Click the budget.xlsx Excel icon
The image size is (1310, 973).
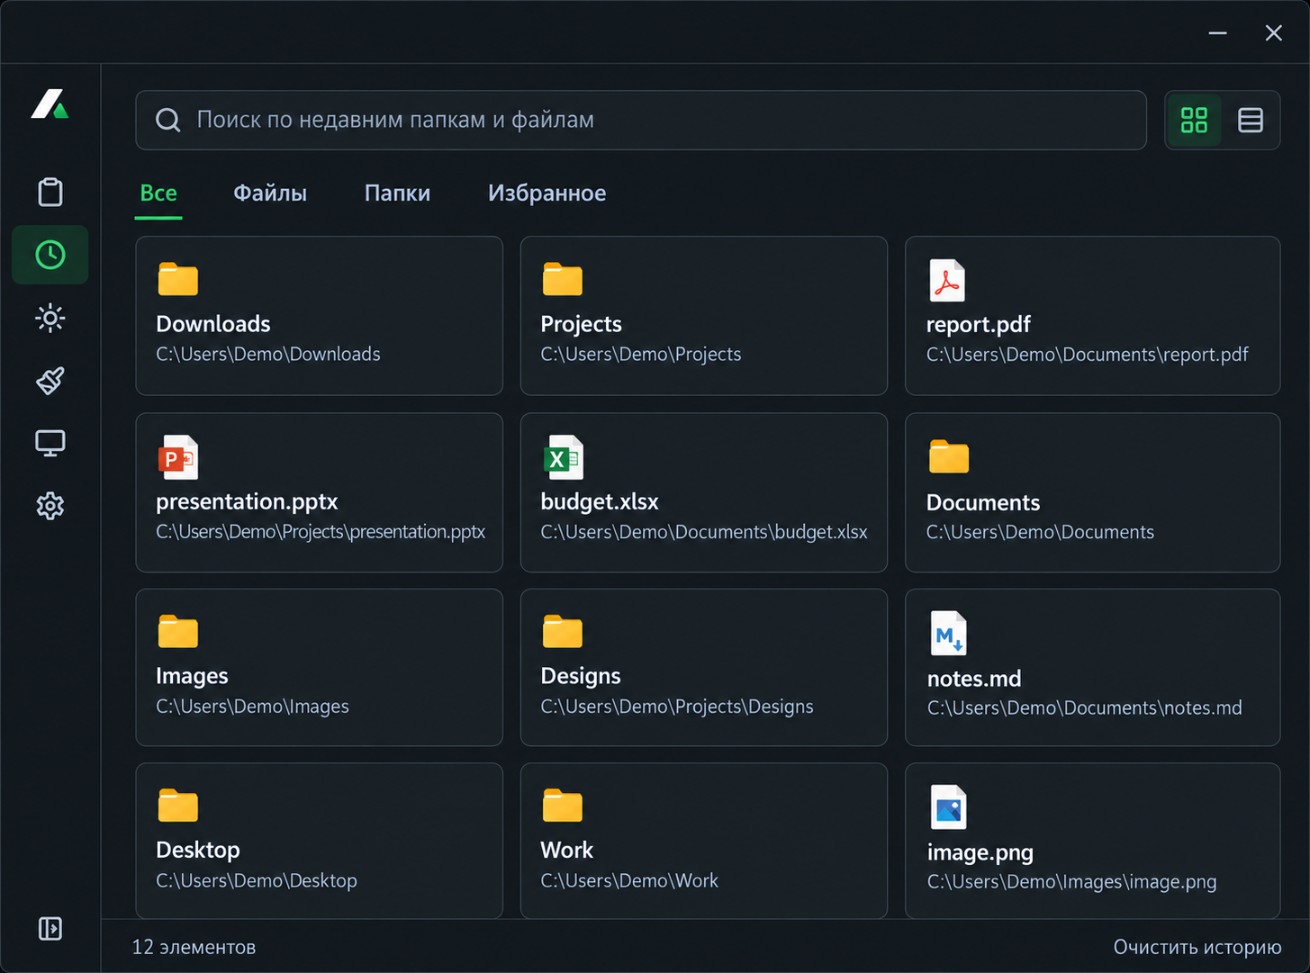(564, 457)
